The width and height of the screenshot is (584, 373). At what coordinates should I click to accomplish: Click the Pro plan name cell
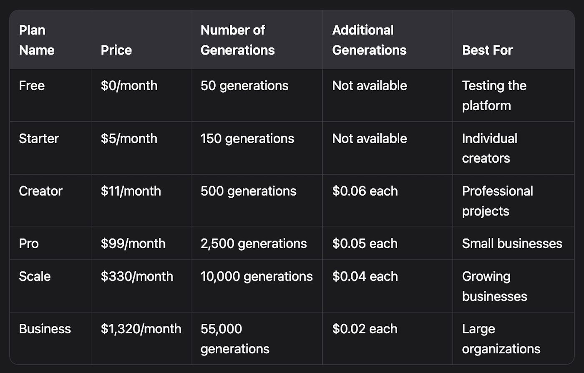pos(29,244)
